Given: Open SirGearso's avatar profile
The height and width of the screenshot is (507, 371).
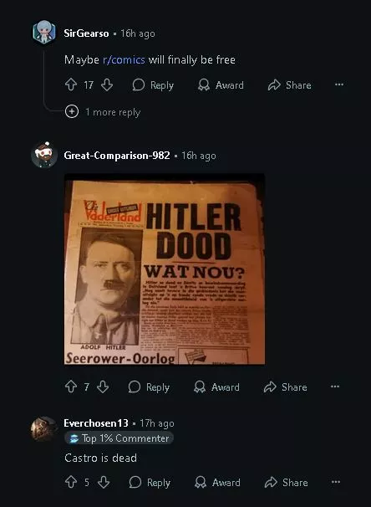Looking at the screenshot, I should [x=44, y=32].
